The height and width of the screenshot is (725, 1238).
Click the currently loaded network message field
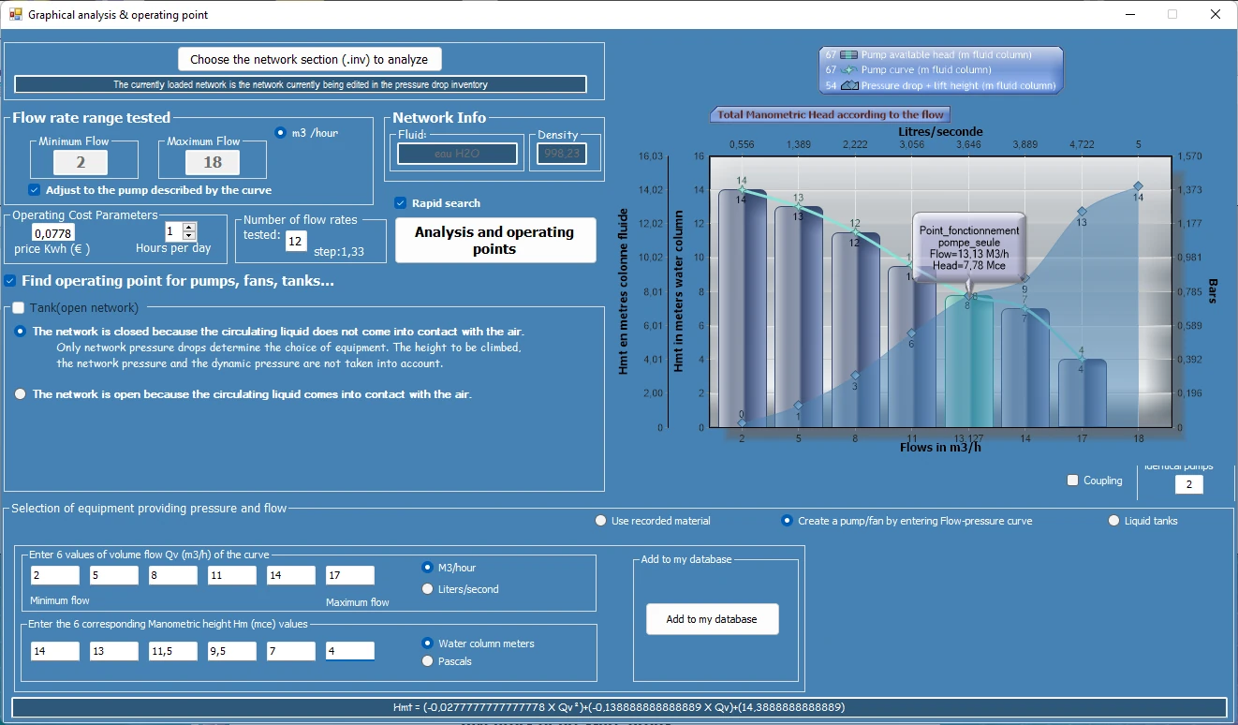301,84
